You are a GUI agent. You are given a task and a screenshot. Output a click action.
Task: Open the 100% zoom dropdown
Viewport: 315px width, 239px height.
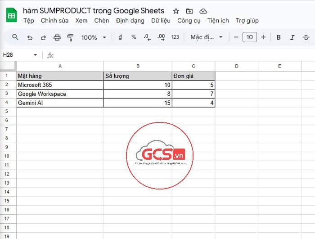pos(94,37)
